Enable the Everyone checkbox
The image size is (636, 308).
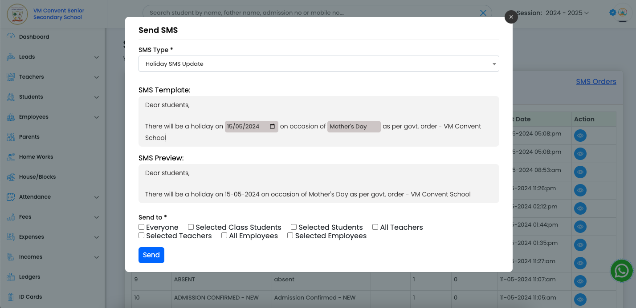(141, 227)
